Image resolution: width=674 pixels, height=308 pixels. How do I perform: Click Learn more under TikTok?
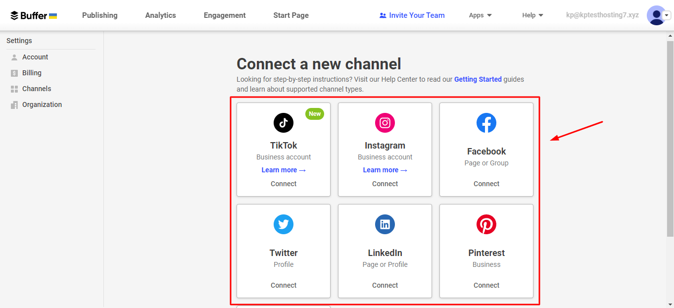[284, 170]
